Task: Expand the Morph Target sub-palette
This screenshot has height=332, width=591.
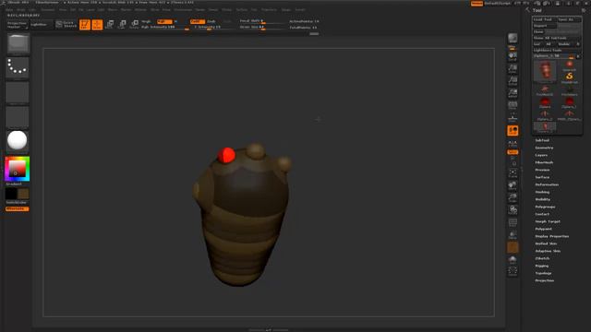Action: [548, 221]
